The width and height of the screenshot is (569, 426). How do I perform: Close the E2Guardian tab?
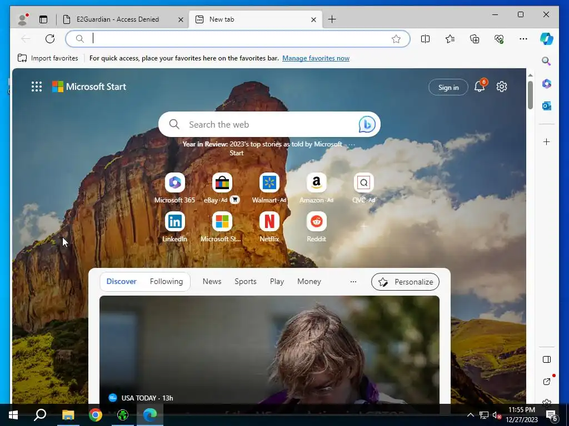pos(181,19)
